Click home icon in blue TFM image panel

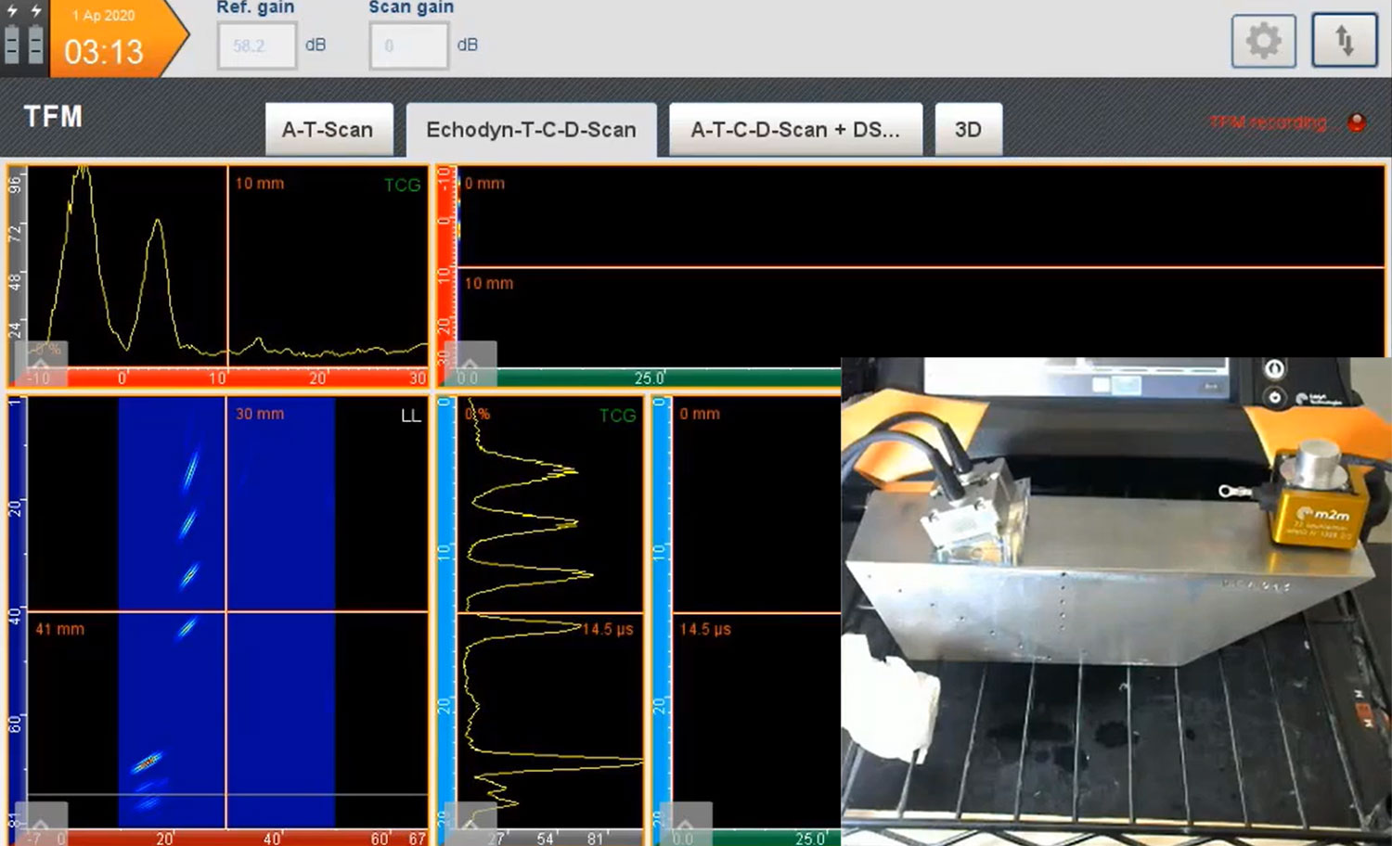[41, 824]
